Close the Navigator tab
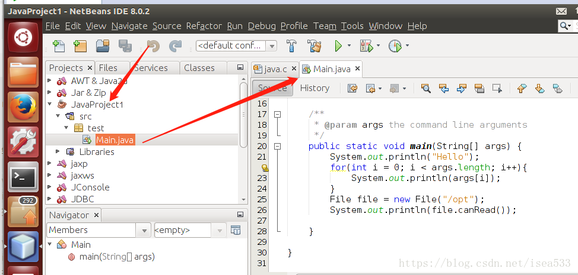578x275 pixels. (96, 215)
